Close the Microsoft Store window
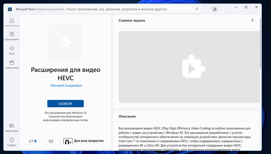The image size is (271, 154). click(x=256, y=7)
